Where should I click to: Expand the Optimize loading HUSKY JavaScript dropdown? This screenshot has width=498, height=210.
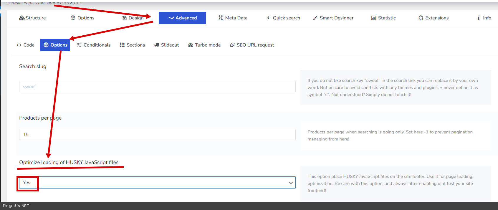157,183
